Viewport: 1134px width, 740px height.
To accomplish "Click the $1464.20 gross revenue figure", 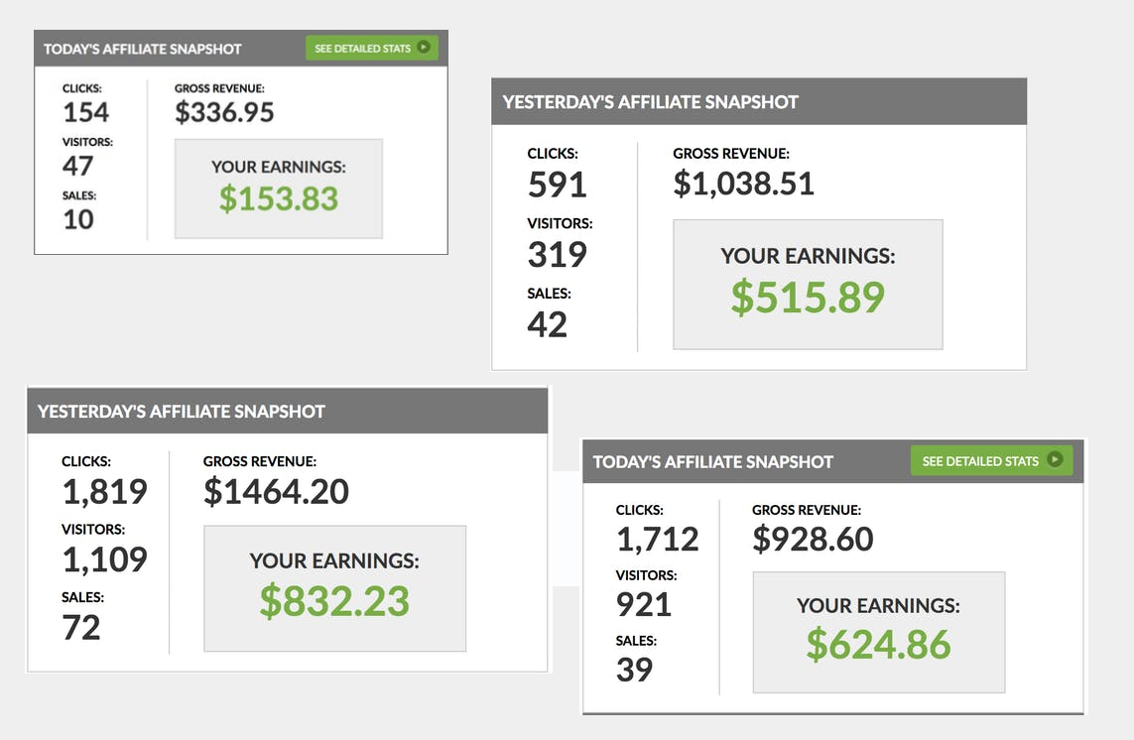I will [276, 491].
